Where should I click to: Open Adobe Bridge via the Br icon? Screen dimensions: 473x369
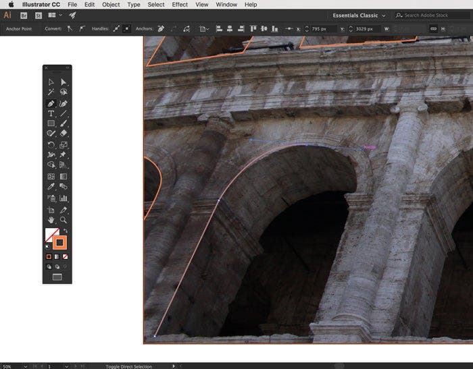click(x=24, y=15)
